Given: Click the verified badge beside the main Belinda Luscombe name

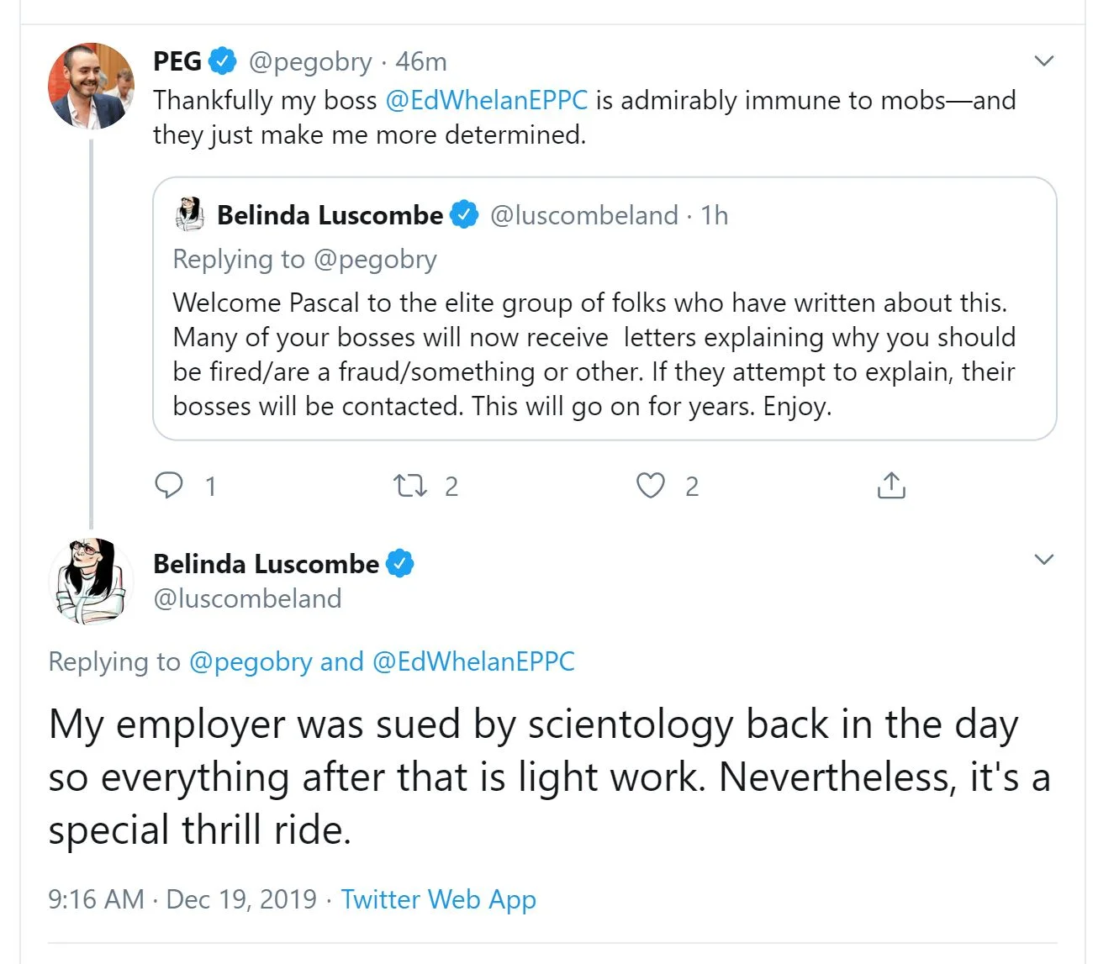Looking at the screenshot, I should coord(400,563).
